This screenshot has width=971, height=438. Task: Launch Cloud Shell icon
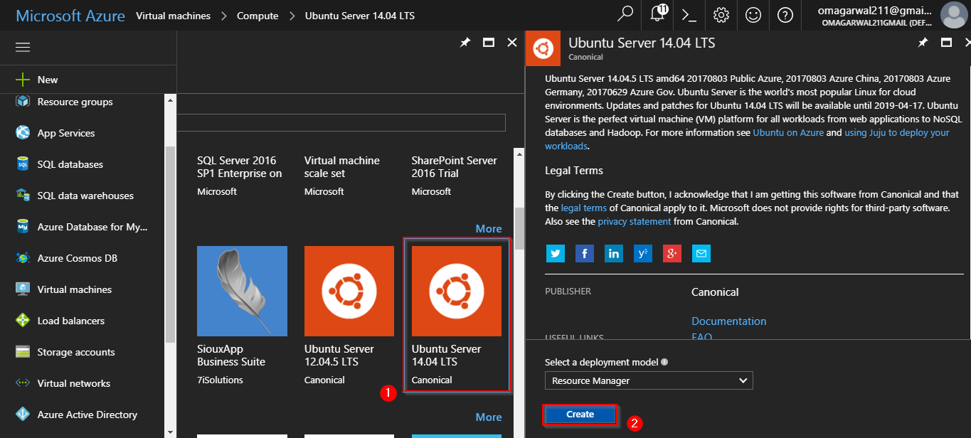click(x=689, y=15)
